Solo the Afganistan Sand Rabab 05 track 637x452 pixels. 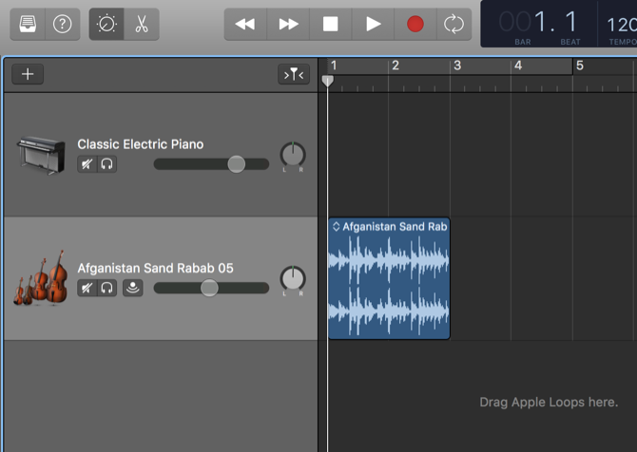click(x=107, y=288)
